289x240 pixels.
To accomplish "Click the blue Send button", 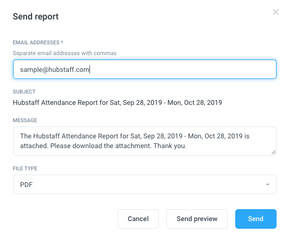I will (256, 219).
